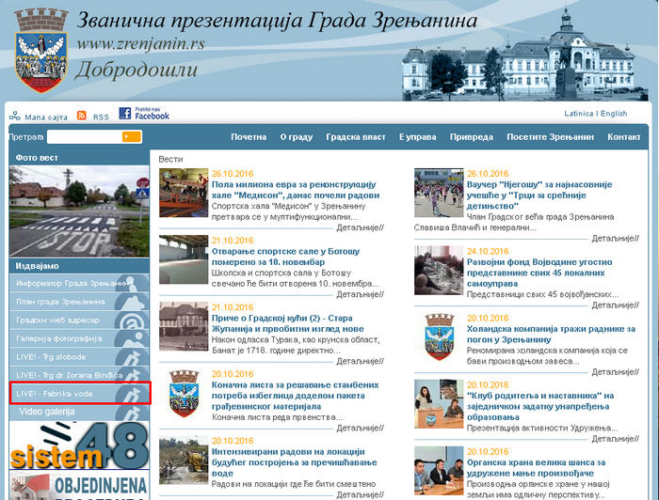
Task: Click the sistem 48 banner
Action: tap(79, 445)
